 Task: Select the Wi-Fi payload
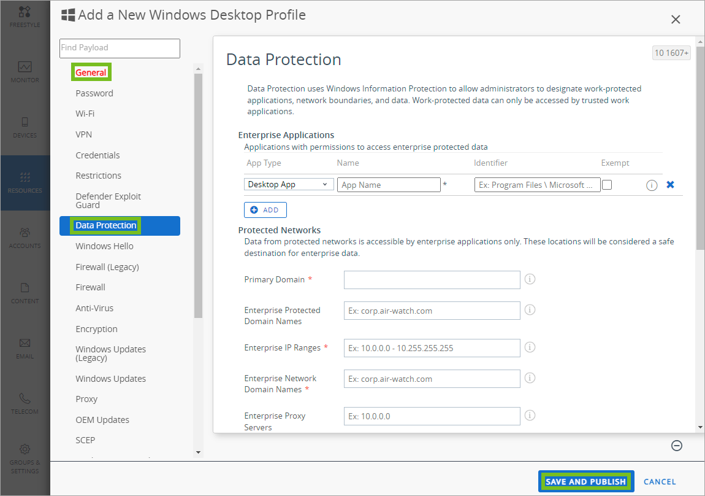click(85, 114)
